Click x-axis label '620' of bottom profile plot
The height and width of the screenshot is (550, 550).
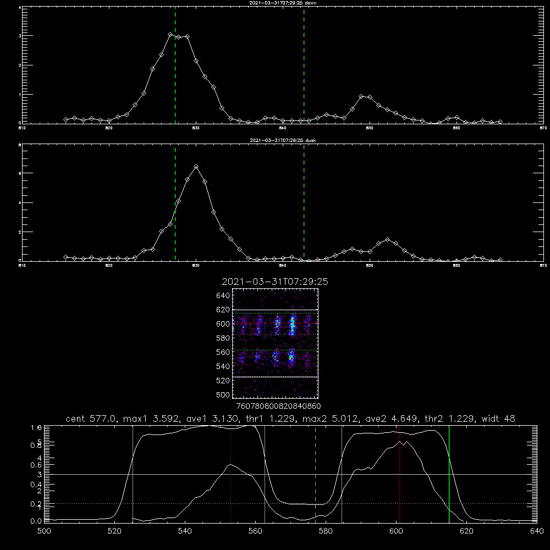pos(466,531)
